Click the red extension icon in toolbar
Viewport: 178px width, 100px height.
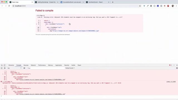point(168,6)
